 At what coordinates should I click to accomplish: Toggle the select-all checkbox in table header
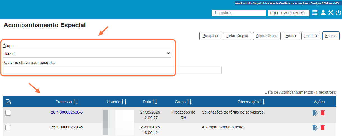coord(8,102)
